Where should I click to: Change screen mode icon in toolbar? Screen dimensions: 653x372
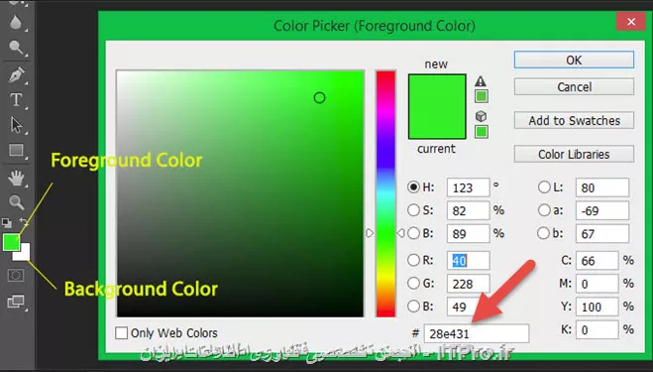click(16, 302)
